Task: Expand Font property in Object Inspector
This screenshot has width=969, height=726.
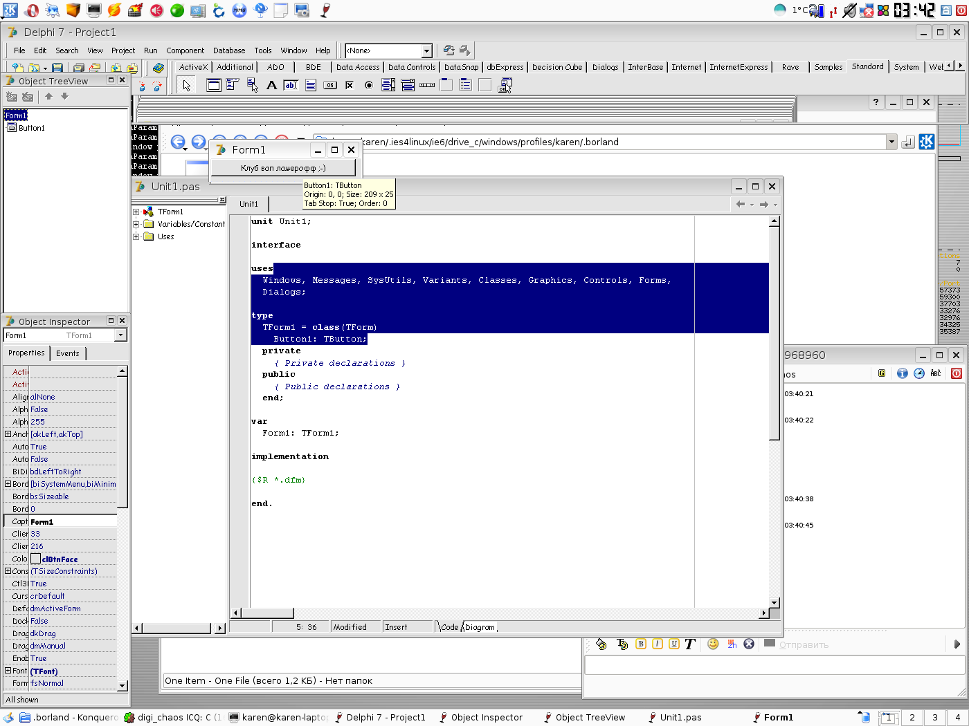Action: point(8,671)
